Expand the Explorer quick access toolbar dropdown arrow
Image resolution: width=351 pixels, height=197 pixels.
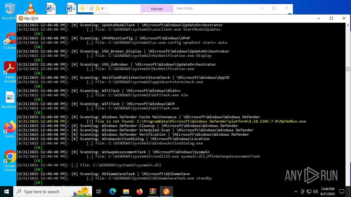[x=102, y=8]
